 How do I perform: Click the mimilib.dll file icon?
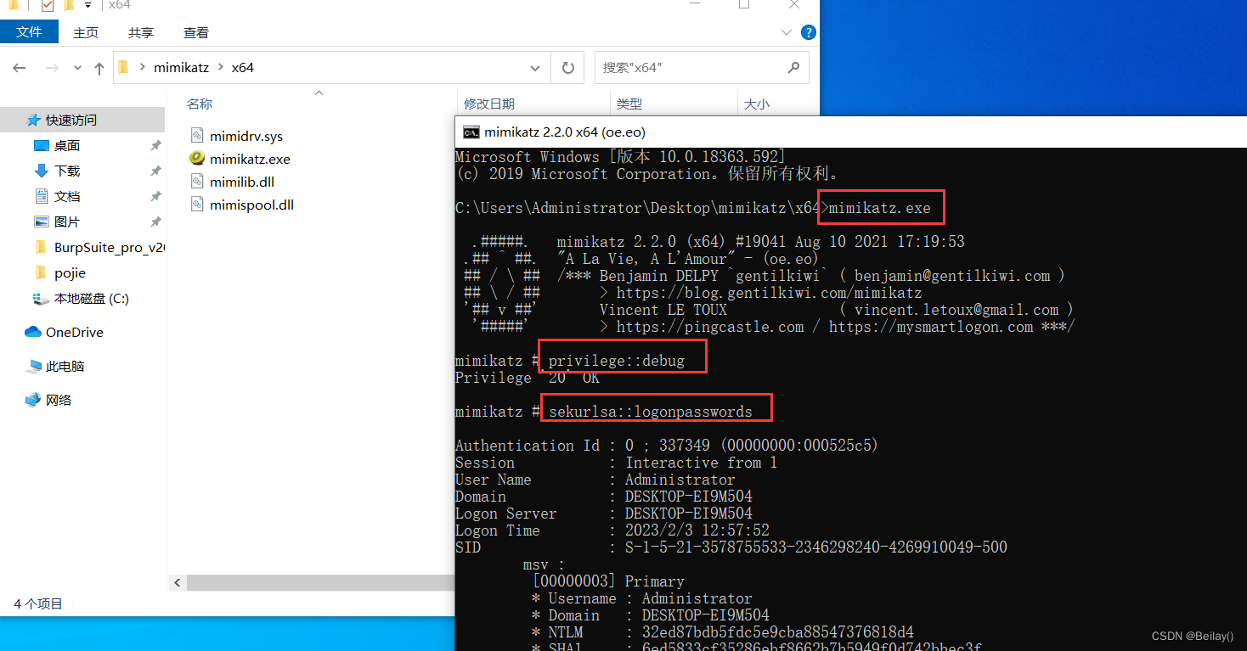(x=196, y=182)
